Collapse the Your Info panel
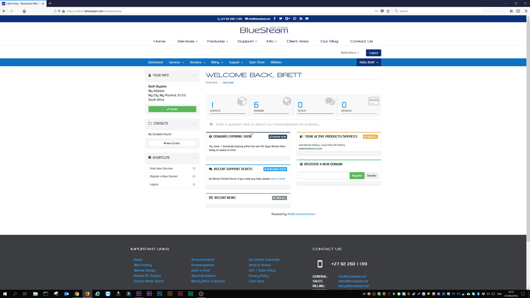Viewport: 530px width, 298px height. pos(195,75)
